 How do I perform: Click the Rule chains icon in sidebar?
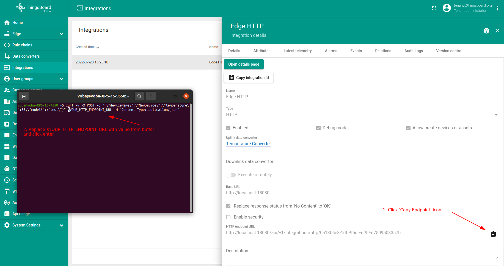(x=7, y=45)
